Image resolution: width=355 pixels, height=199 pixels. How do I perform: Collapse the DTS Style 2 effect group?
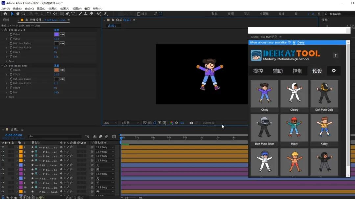(2, 30)
